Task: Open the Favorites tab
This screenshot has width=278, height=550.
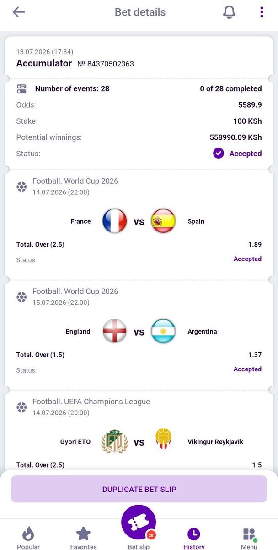Action: pyautogui.click(x=83, y=537)
